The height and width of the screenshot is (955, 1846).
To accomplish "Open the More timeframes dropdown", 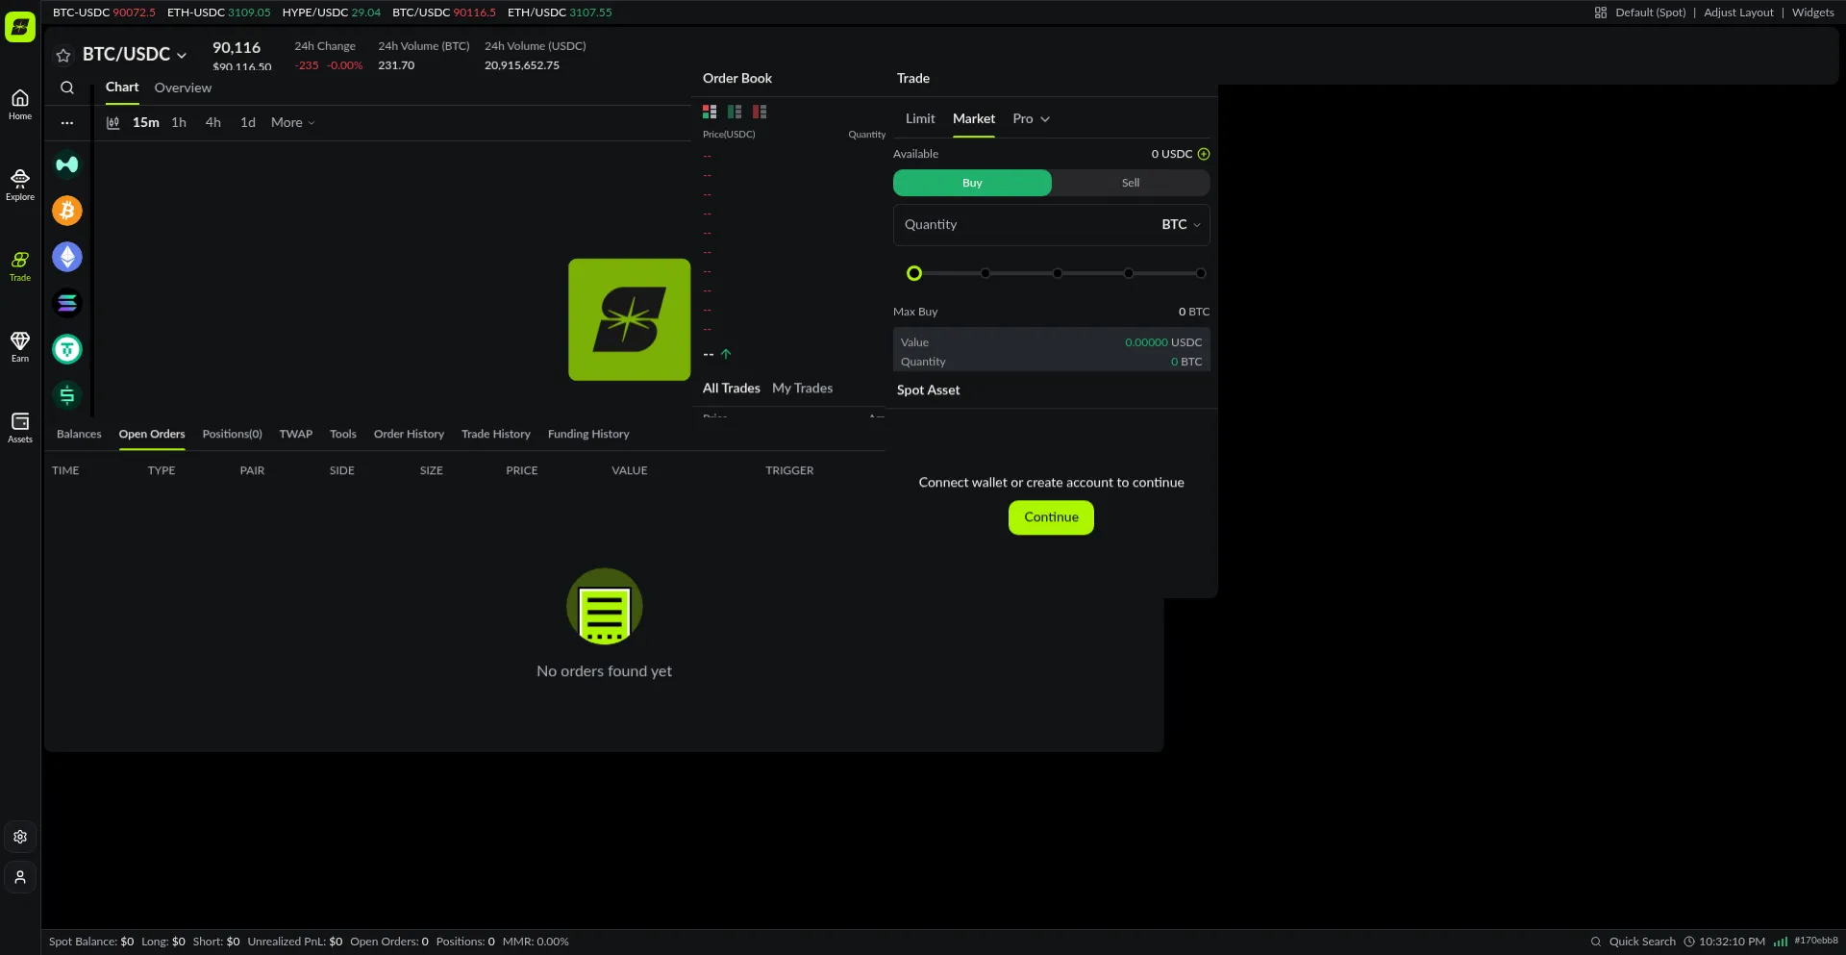I will pyautogui.click(x=292, y=123).
